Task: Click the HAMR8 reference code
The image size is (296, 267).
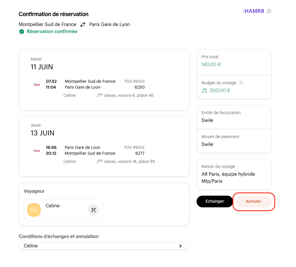Action: tap(254, 11)
